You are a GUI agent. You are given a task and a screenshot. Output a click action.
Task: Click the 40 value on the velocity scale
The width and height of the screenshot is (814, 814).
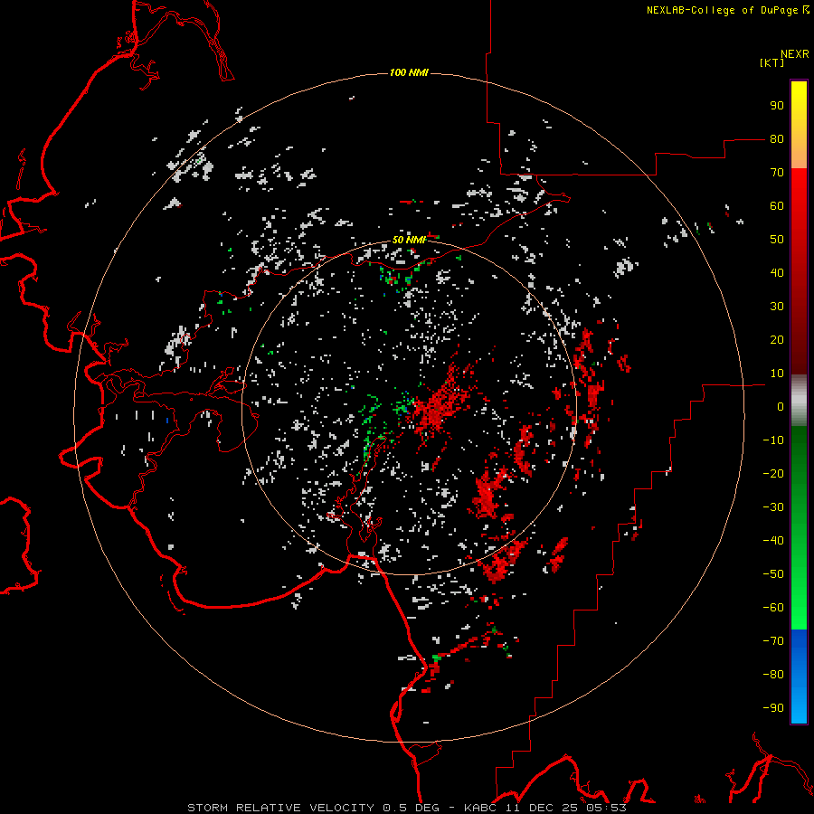(x=777, y=273)
